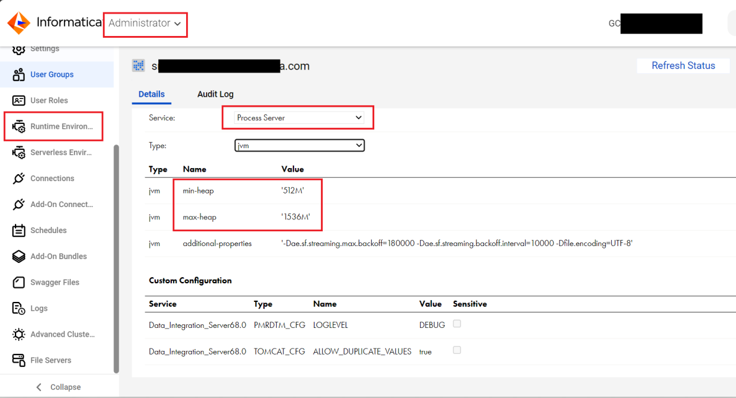Viewport: 736px width, 398px height.
Task: Open the Settings gear icon in sidebar
Action: [19, 49]
